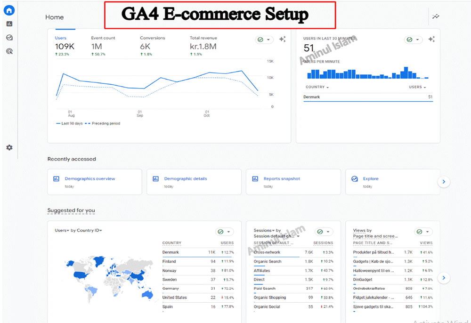The width and height of the screenshot is (471, 323).
Task: Open Insights icon at top right
Action: pos(436,16)
